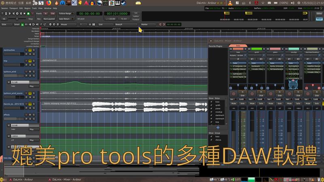Click the startmachine track gain fader
Image resolution: width=324 pixels, height=182 pixels.
[x=14, y=54]
